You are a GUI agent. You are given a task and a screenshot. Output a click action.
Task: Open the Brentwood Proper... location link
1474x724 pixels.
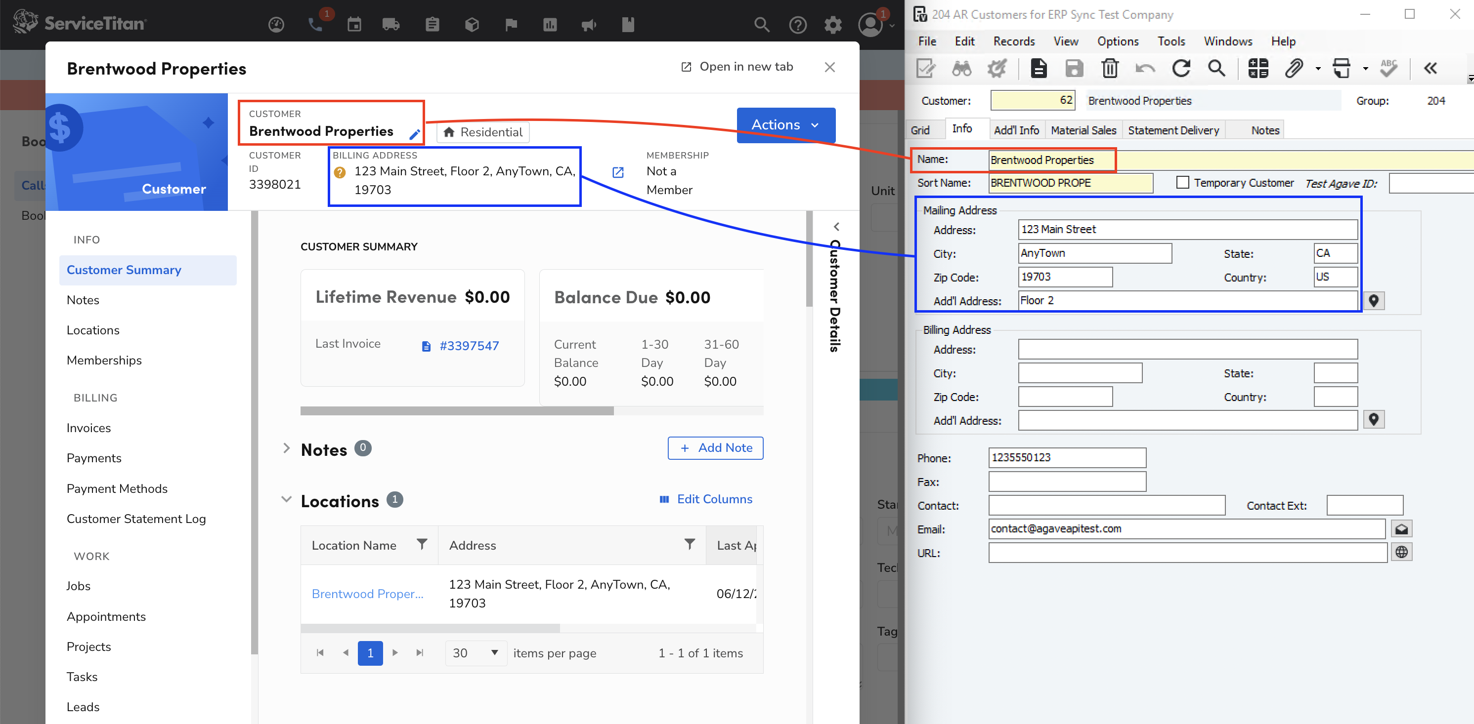tap(367, 594)
